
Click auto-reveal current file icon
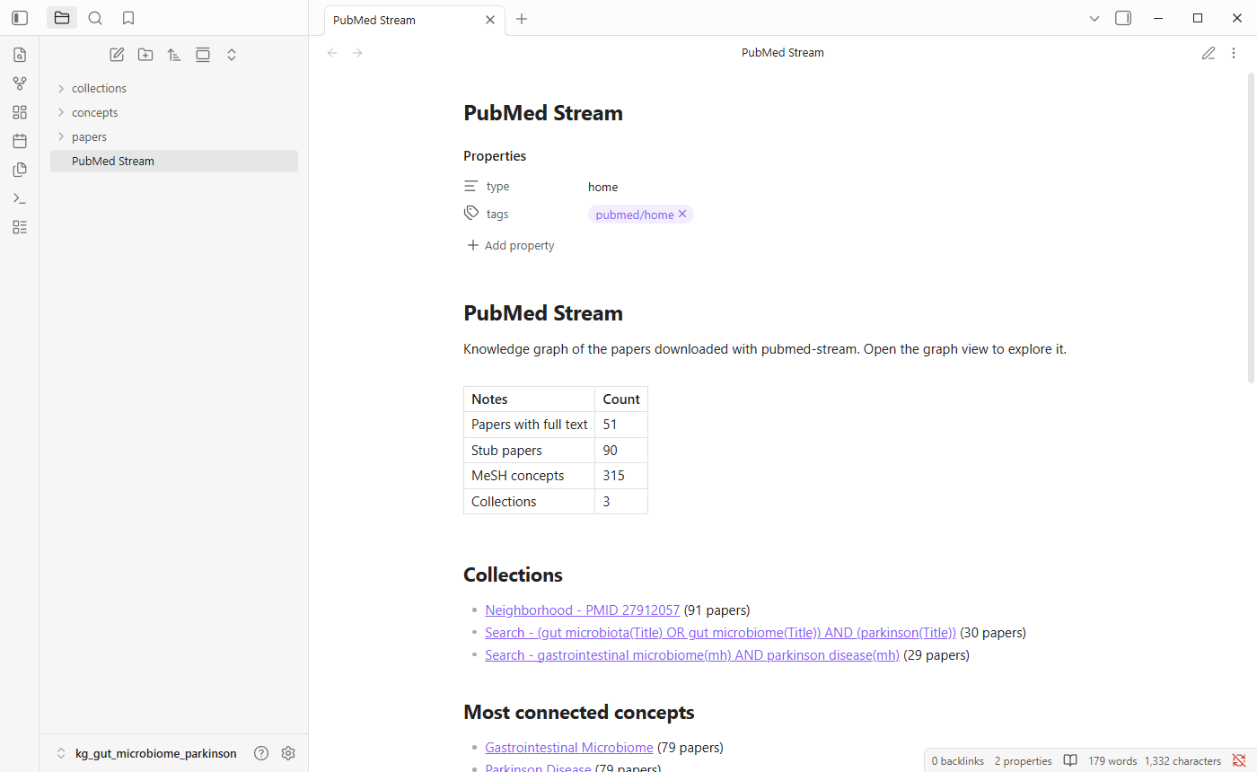[x=203, y=55]
